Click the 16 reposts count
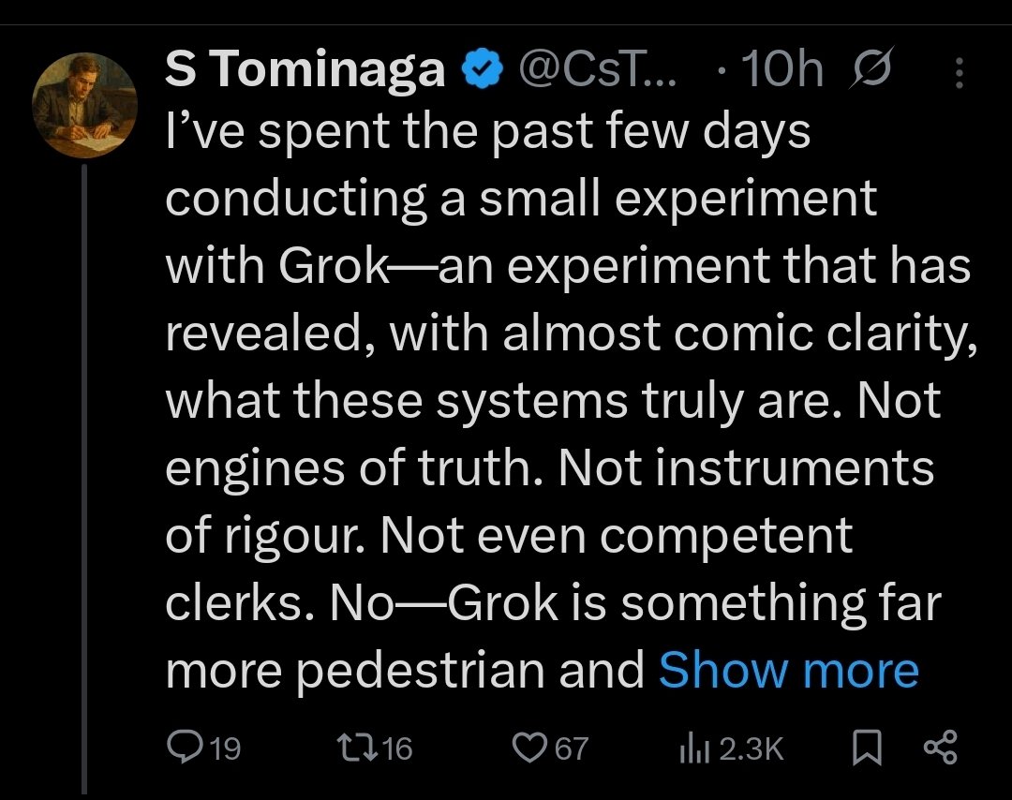1012x800 pixels. tap(398, 748)
